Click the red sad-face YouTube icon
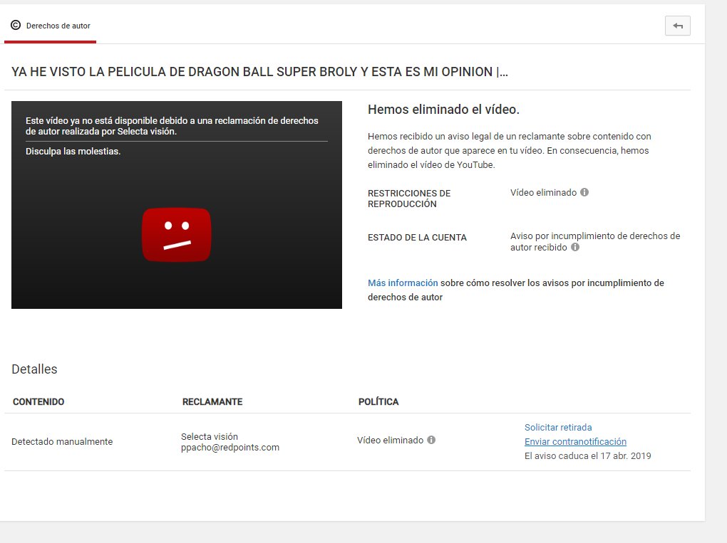 pyautogui.click(x=177, y=235)
